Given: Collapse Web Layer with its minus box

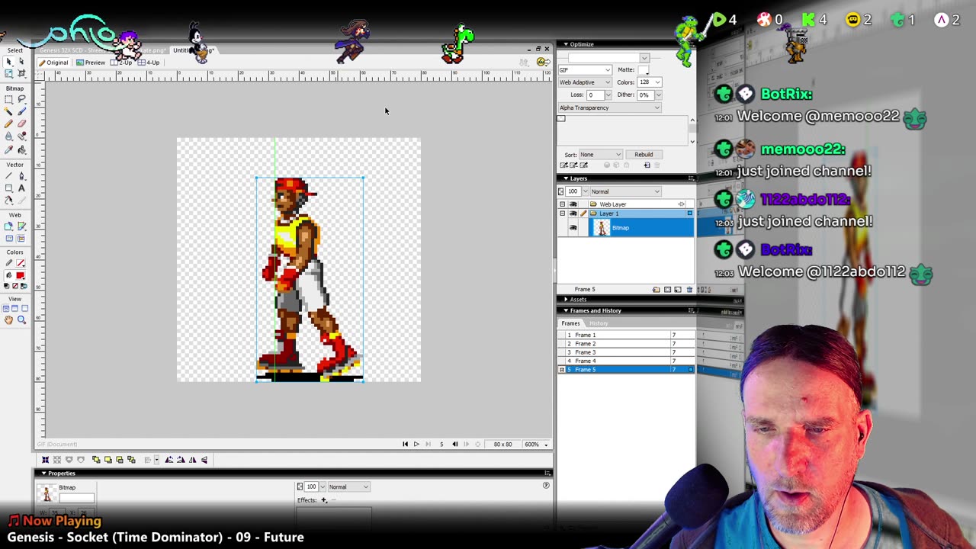Looking at the screenshot, I should [x=562, y=204].
